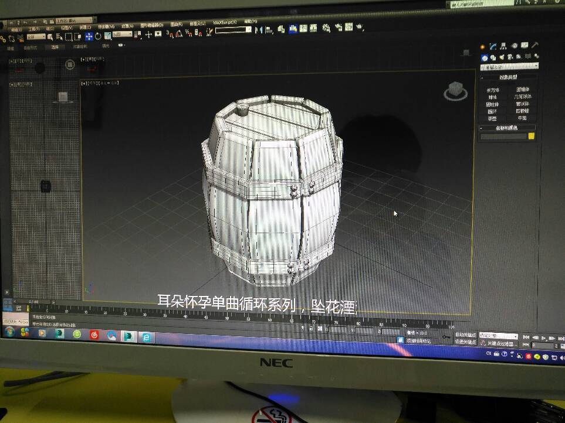The width and height of the screenshot is (565, 423).
Task: Open the Display tab in command panel
Action: [525, 45]
